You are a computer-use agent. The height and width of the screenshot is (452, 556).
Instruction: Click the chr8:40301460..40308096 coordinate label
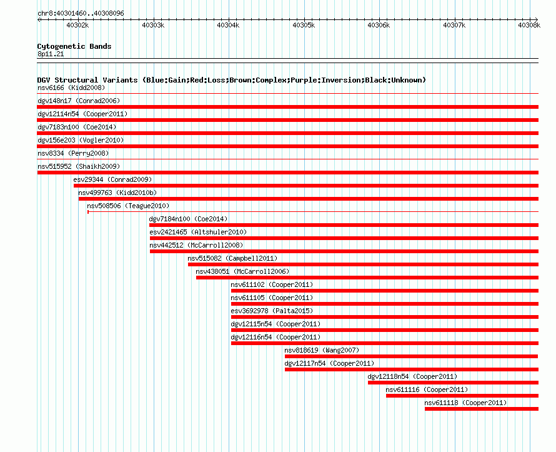[x=81, y=13]
